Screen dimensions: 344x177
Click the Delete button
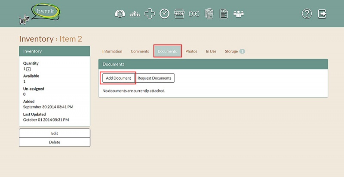click(x=55, y=142)
